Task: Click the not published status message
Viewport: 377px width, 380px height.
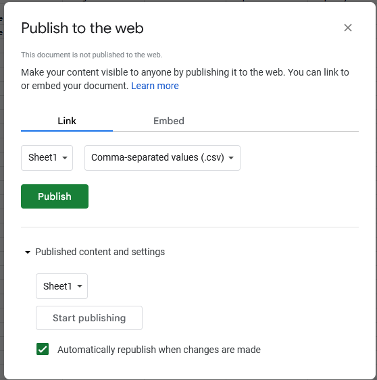Action: click(x=91, y=55)
